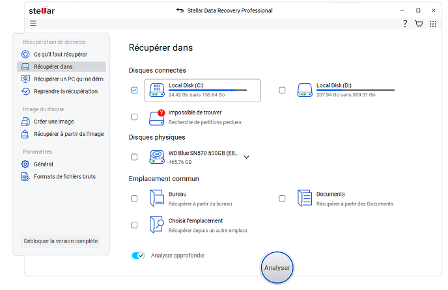The image size is (448, 290).
Task: Check the WD Blue SN570 500GB checkbox
Action: 134,157
